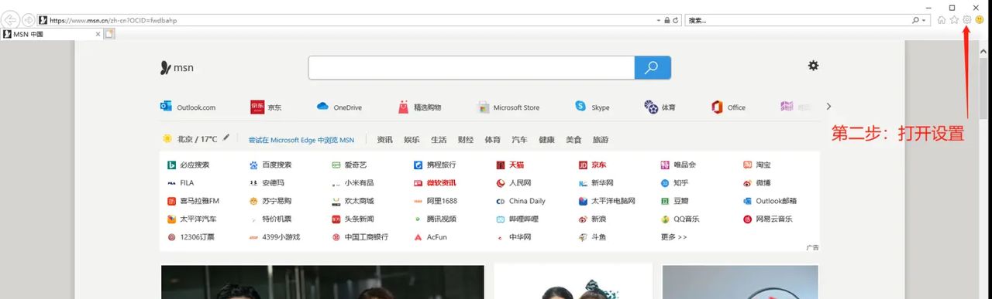
Task: Open the 体育 shortcut with soccer icon
Action: [660, 107]
